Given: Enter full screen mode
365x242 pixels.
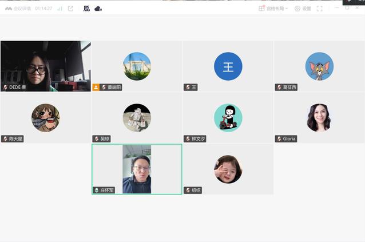Looking at the screenshot, I should [320, 9].
